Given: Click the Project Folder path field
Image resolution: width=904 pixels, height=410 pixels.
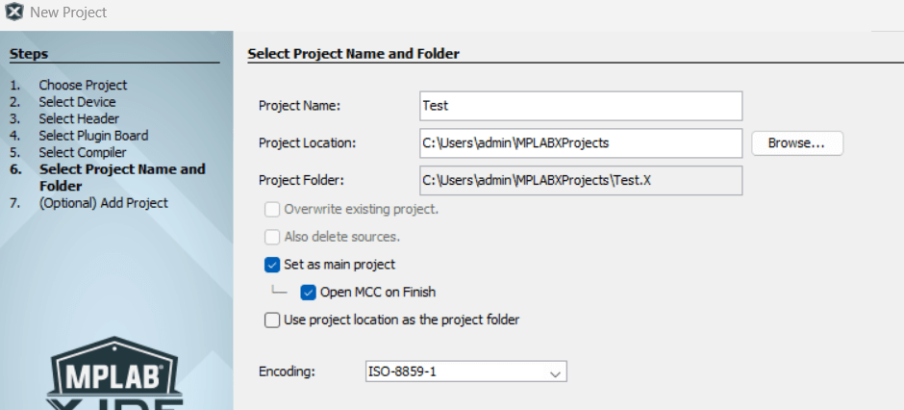Looking at the screenshot, I should coord(581,180).
